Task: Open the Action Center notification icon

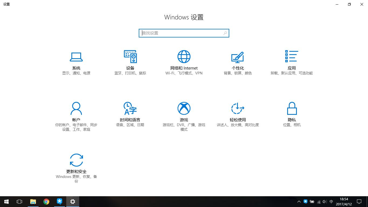Action: [359, 202]
